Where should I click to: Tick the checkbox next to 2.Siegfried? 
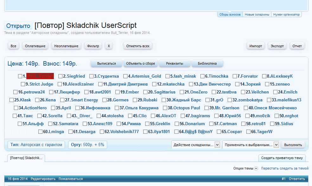[x=60, y=76]
